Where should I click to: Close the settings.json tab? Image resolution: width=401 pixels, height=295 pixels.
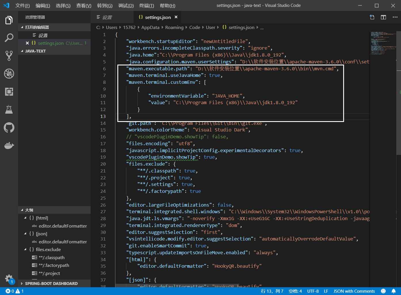[x=176, y=17]
